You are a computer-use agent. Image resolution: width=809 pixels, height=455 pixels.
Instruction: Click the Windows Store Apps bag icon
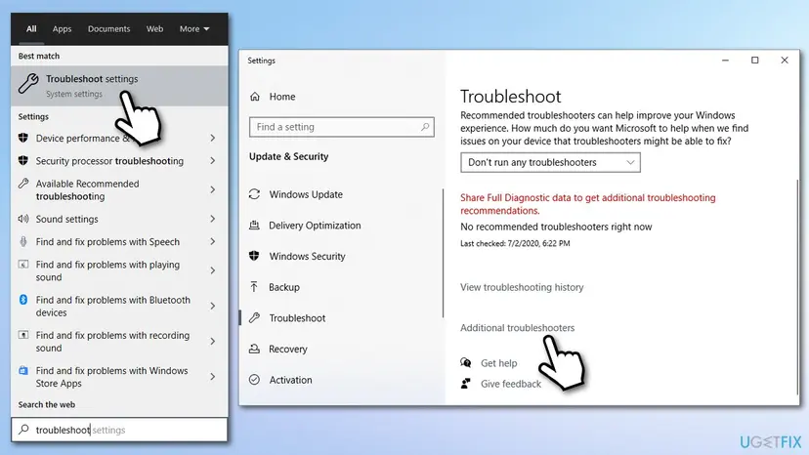click(x=23, y=370)
